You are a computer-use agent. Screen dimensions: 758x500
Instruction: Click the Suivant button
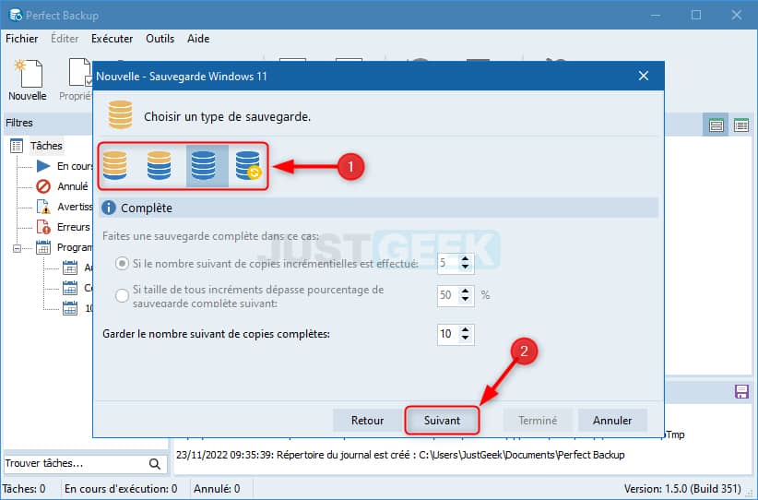point(442,421)
